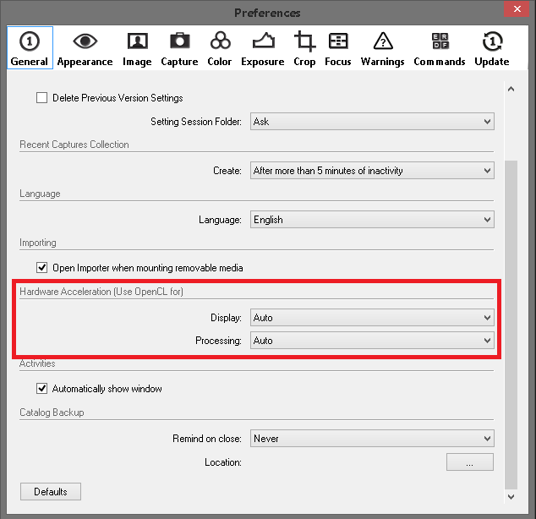Click the Defaults button
The image size is (536, 519).
click(51, 492)
